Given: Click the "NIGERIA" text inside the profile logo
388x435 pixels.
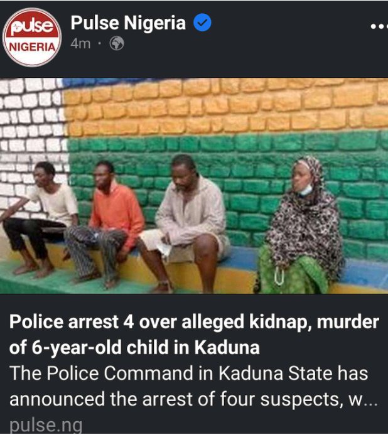Looking at the screenshot, I should [x=32, y=47].
